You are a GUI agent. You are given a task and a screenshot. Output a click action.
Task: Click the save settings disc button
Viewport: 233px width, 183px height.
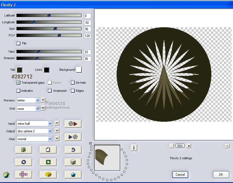(x=73, y=137)
